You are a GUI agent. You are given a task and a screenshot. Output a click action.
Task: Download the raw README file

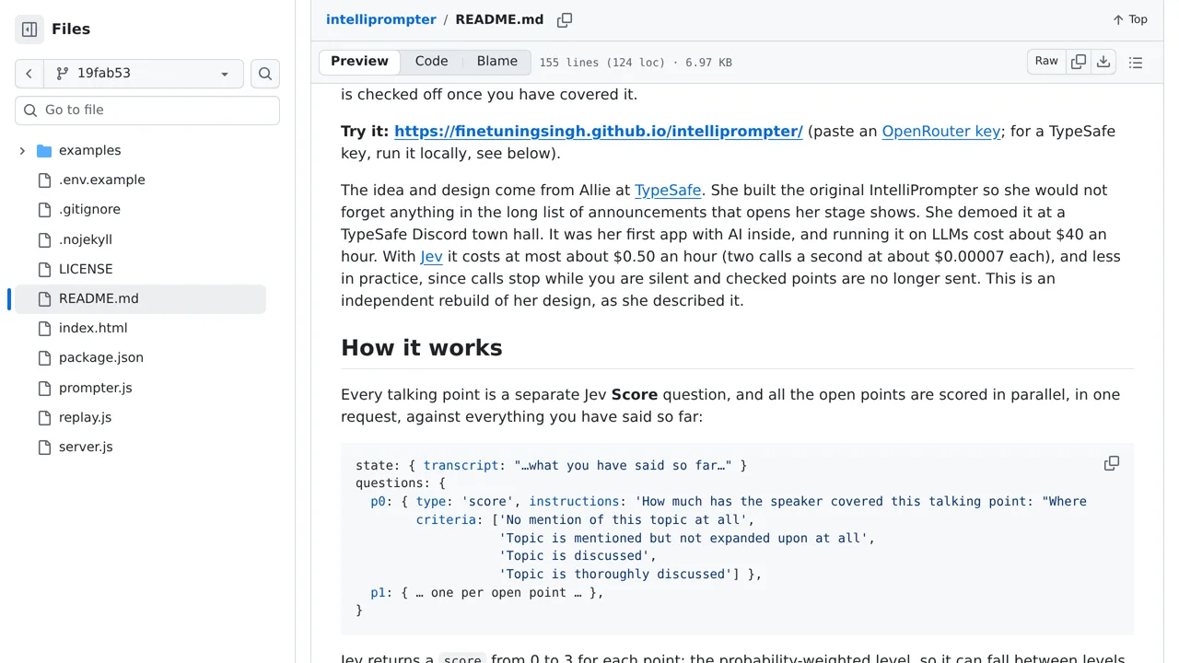(1103, 62)
